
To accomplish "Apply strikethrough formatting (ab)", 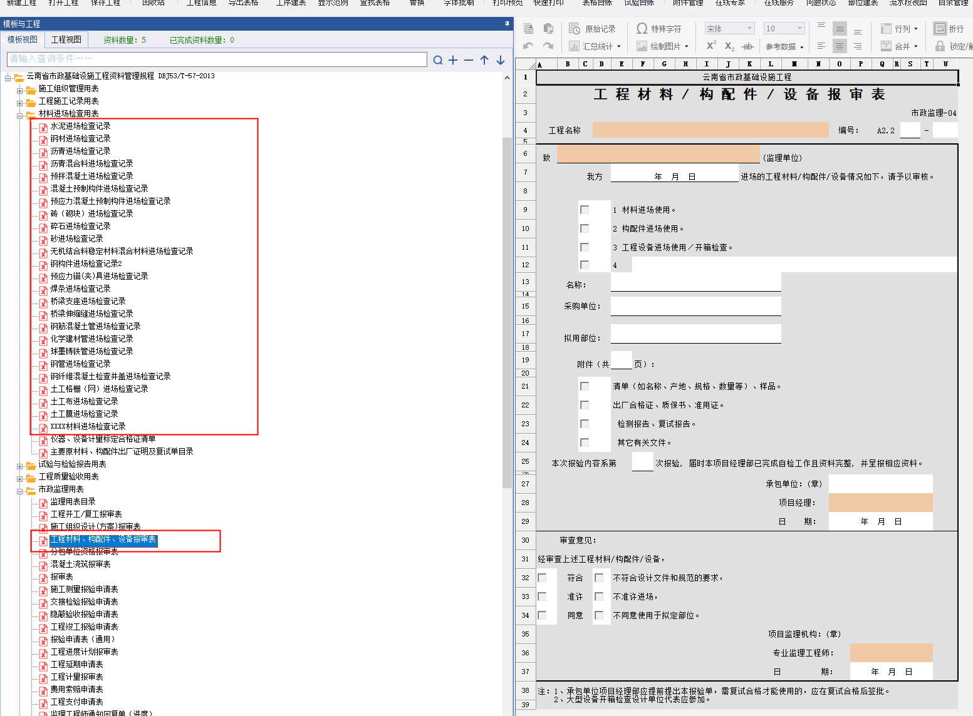I will click(x=747, y=46).
